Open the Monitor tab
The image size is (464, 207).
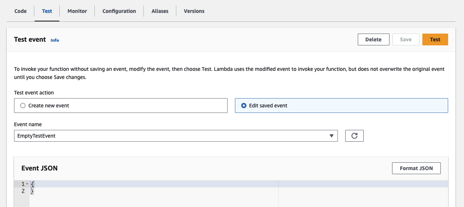(x=77, y=11)
